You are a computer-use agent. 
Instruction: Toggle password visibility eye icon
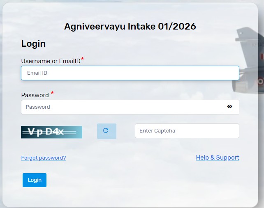tap(229, 107)
